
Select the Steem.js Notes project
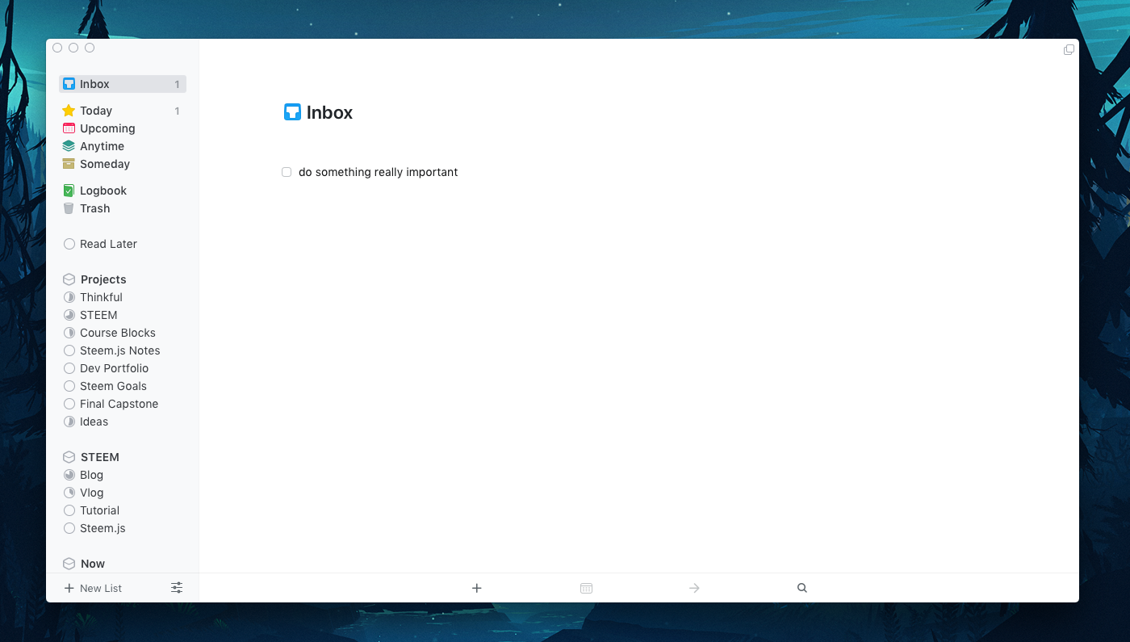(123, 350)
